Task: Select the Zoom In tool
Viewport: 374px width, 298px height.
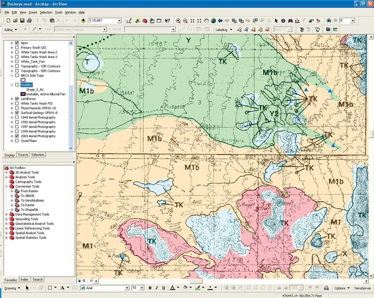Action: [x=178, y=21]
